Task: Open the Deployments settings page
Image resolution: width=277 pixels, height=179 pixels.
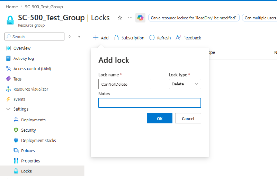Action: [33, 120]
